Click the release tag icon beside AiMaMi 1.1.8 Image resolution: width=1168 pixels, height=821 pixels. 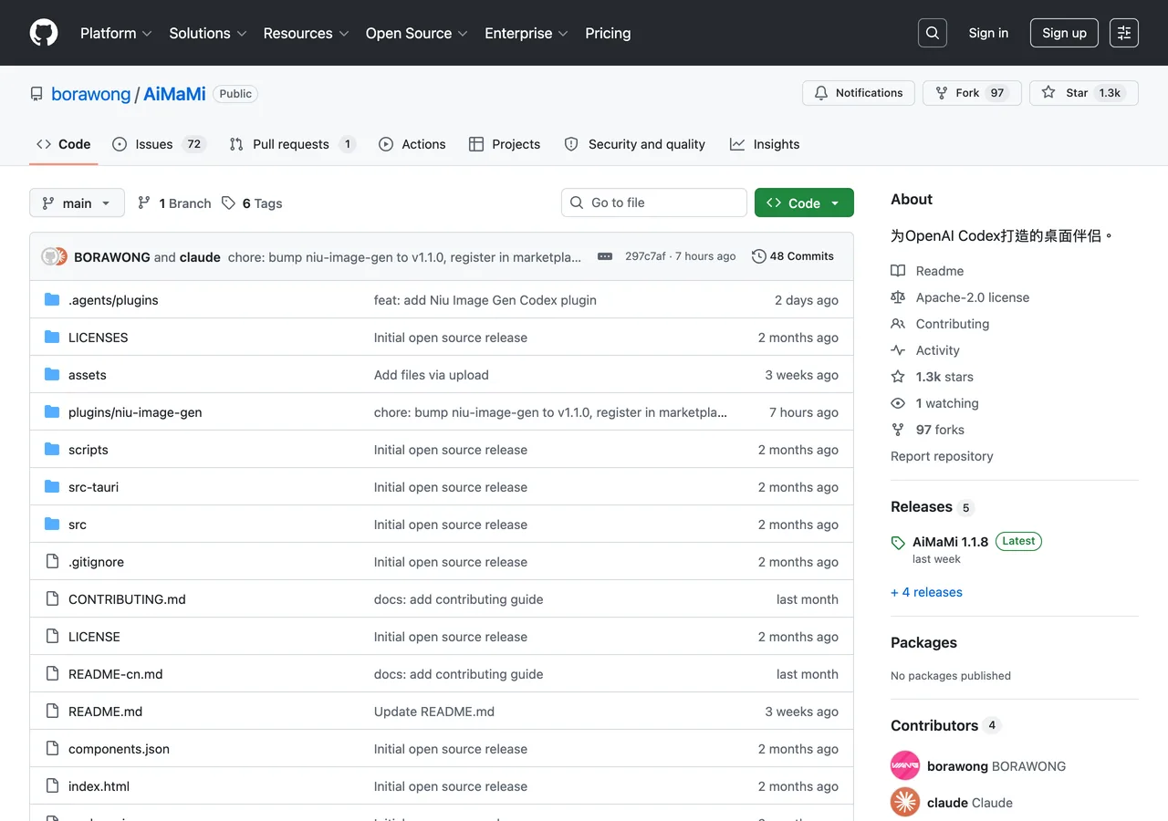click(898, 543)
